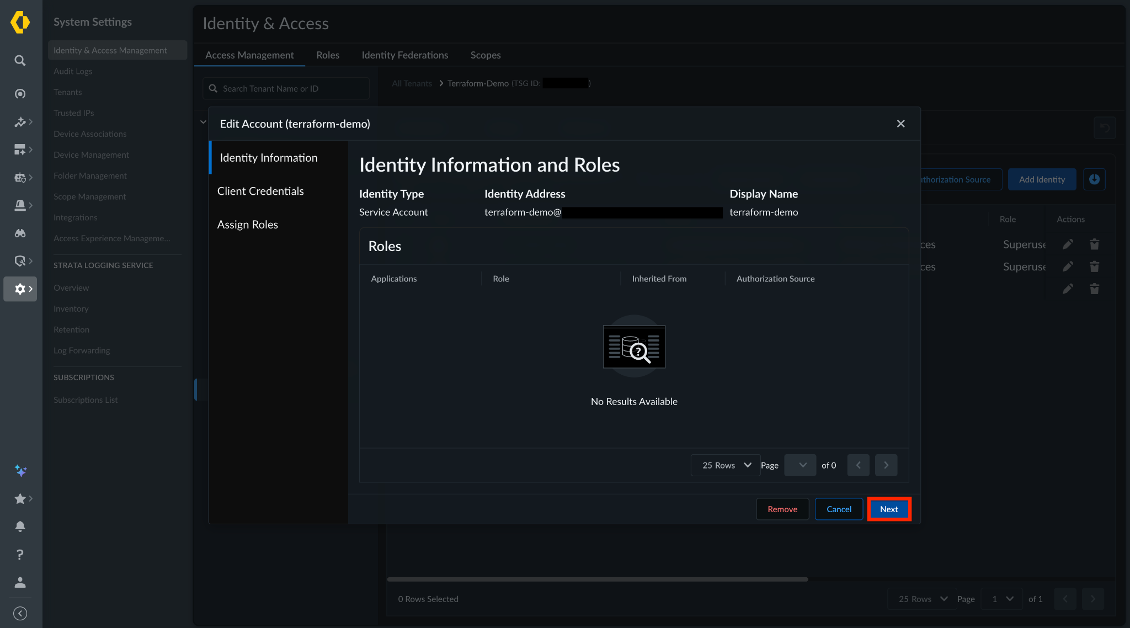Open the Page 1 dropdown in background table
The width and height of the screenshot is (1130, 628).
(x=1001, y=599)
